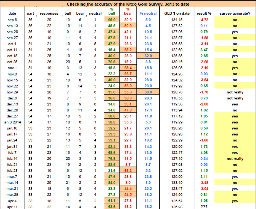Select the 'sep.6' date cell
The width and height of the screenshot is (256, 209).
12,20
